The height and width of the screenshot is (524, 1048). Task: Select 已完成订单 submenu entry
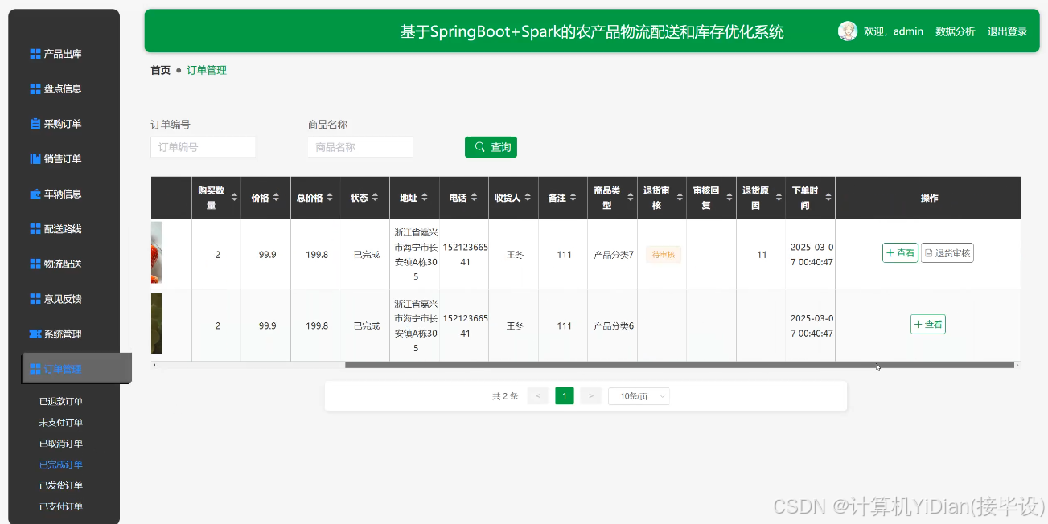[x=61, y=465]
